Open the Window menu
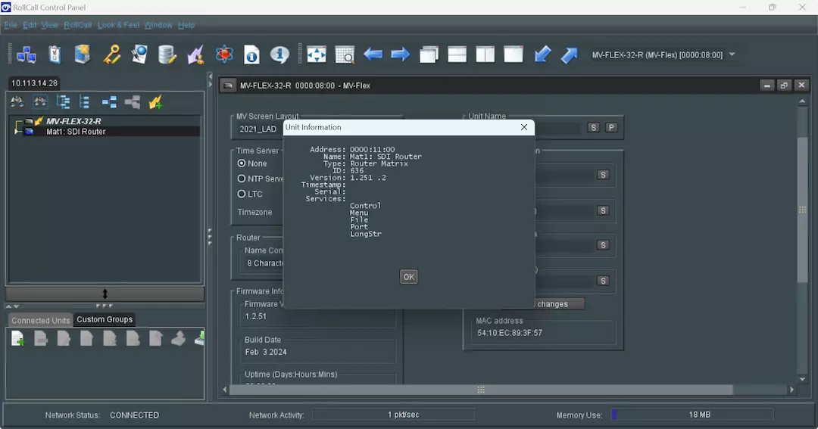The image size is (818, 429). click(x=158, y=25)
